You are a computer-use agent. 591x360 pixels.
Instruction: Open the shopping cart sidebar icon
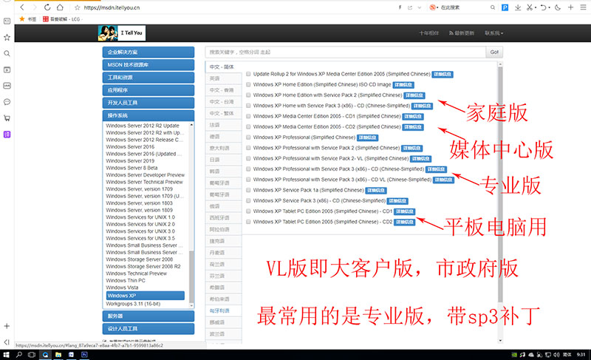tap(7, 118)
